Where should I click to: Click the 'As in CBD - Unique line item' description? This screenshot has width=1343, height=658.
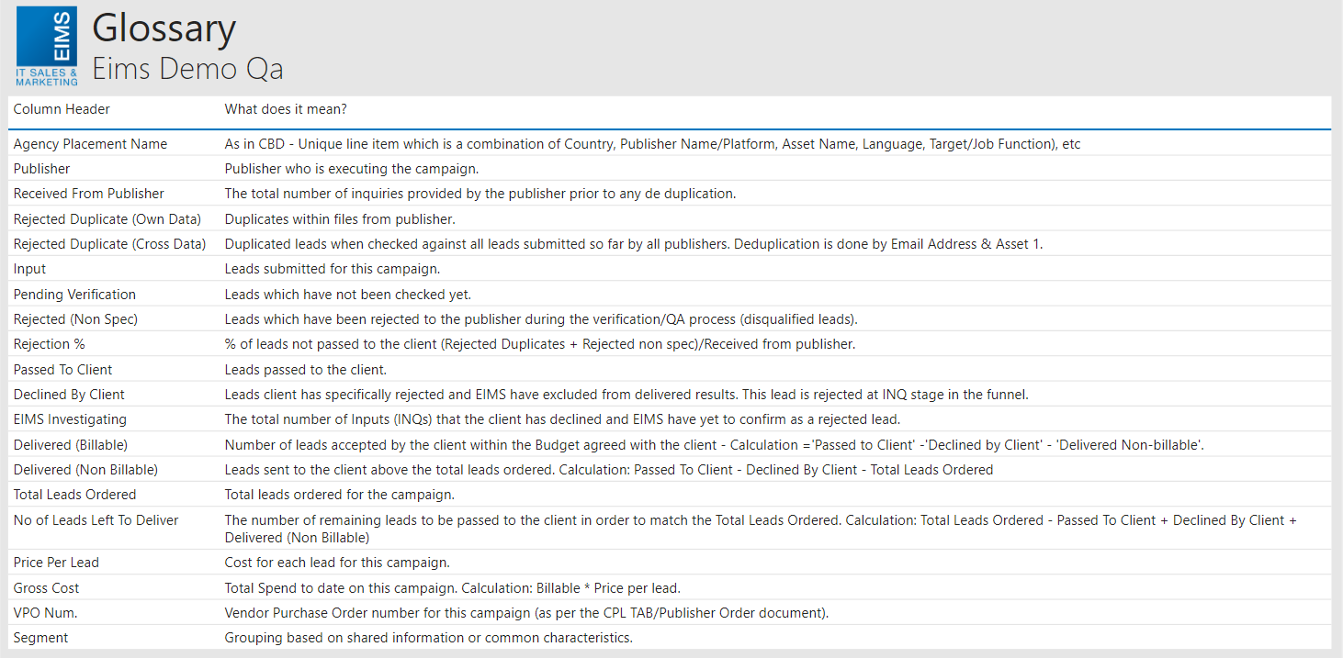pos(653,144)
